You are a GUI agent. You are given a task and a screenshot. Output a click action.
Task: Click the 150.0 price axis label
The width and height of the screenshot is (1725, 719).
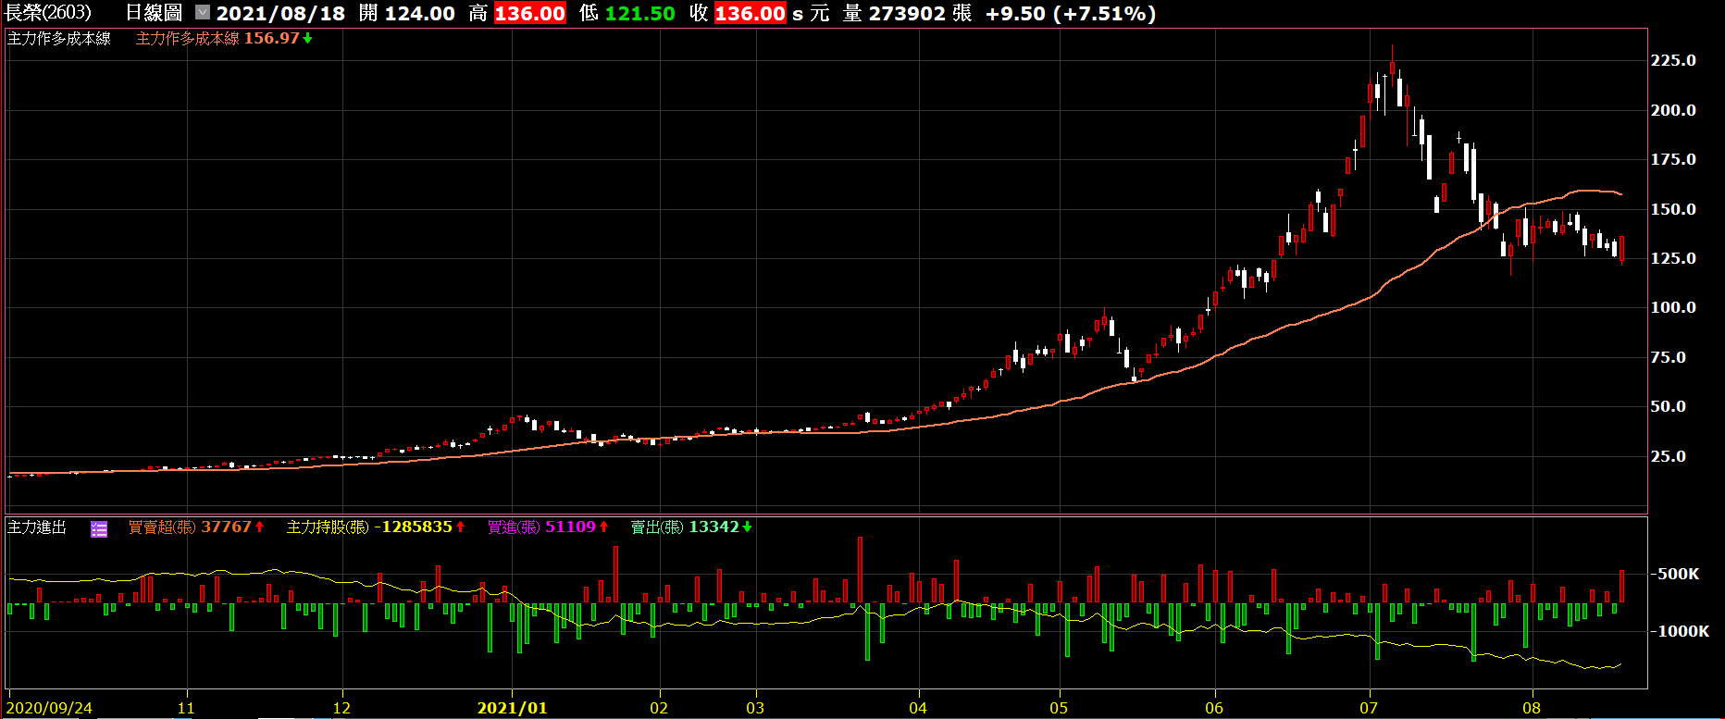tap(1673, 209)
